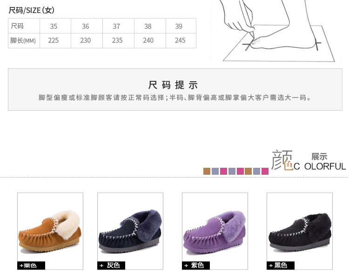This screenshot has width=349, height=277.
Task: Click the 颜色 COLORFUL 展示 heading
Action: tap(309, 161)
